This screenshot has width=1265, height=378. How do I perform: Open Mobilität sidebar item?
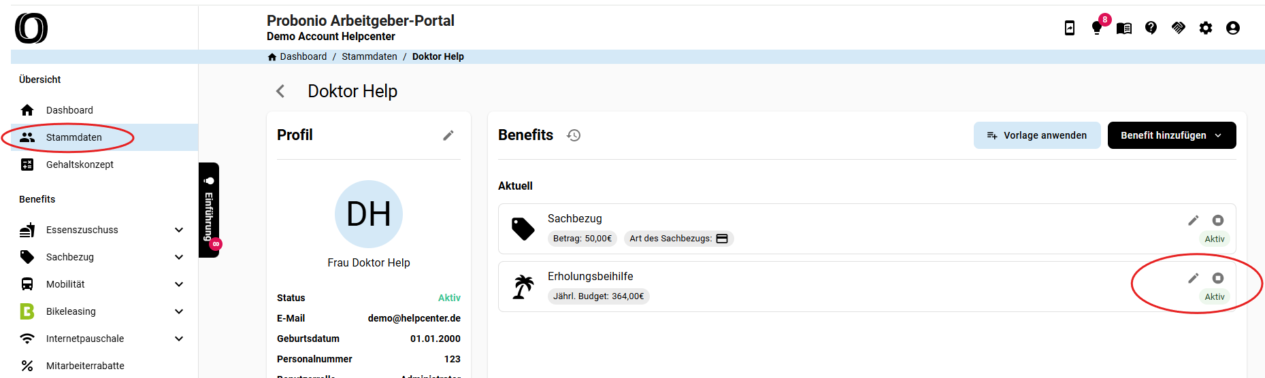click(105, 284)
